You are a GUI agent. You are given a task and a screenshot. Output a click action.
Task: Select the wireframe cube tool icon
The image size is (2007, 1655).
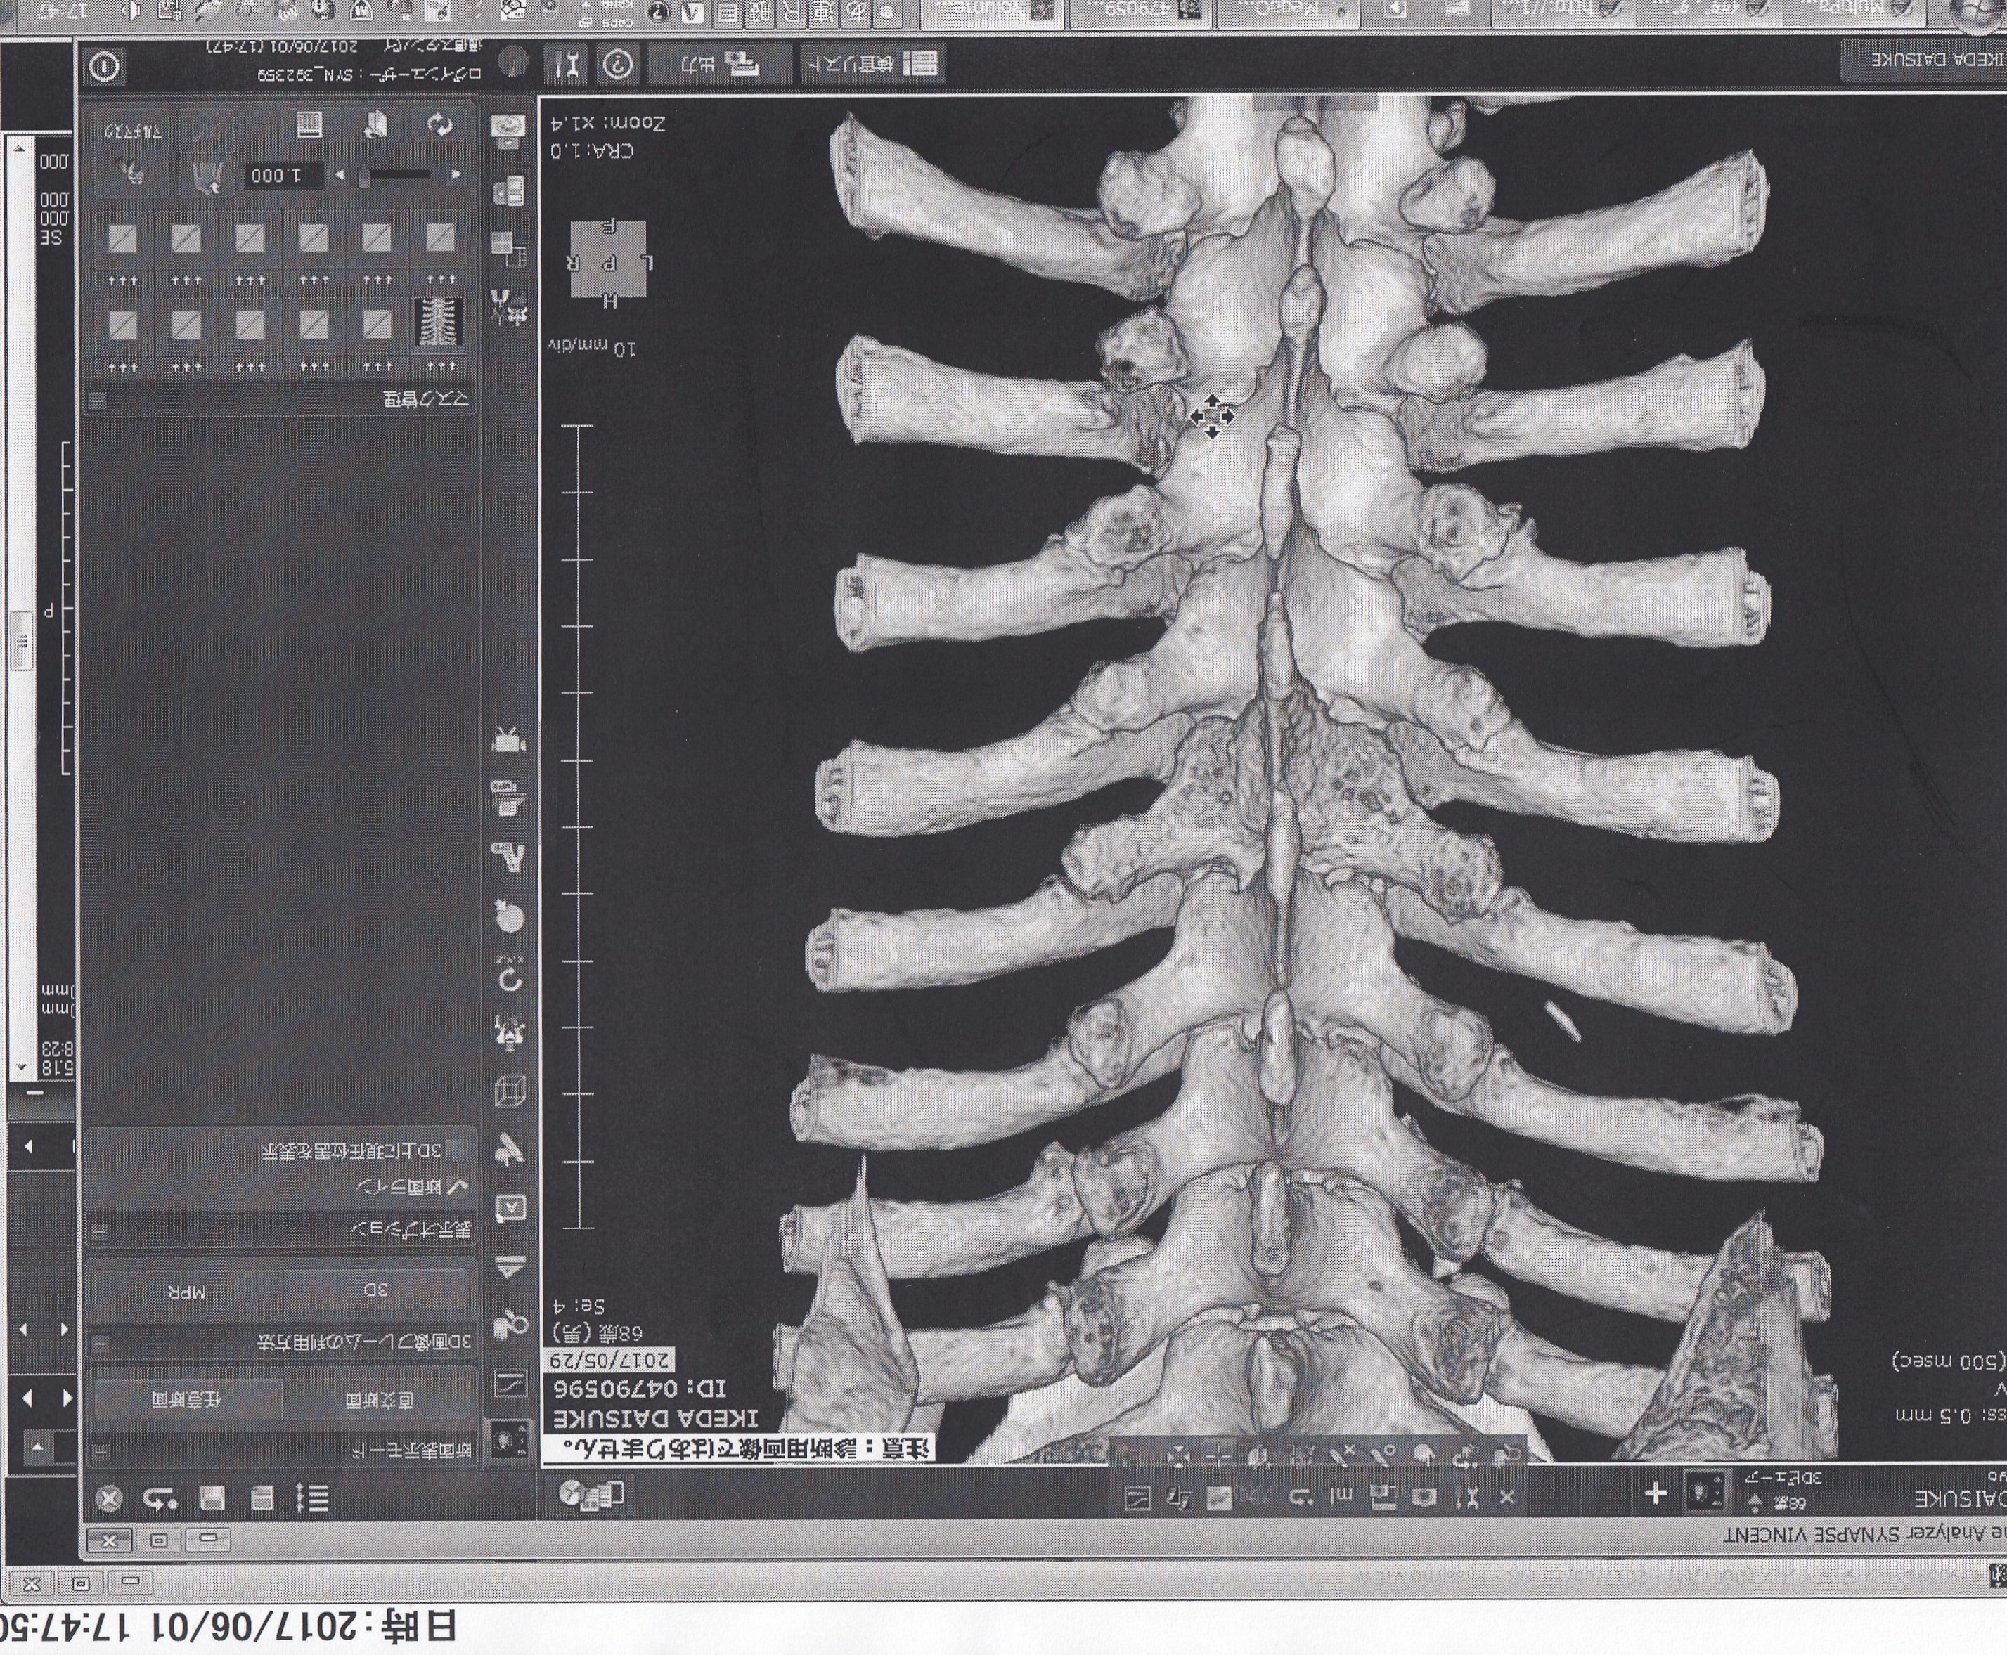(x=510, y=1091)
